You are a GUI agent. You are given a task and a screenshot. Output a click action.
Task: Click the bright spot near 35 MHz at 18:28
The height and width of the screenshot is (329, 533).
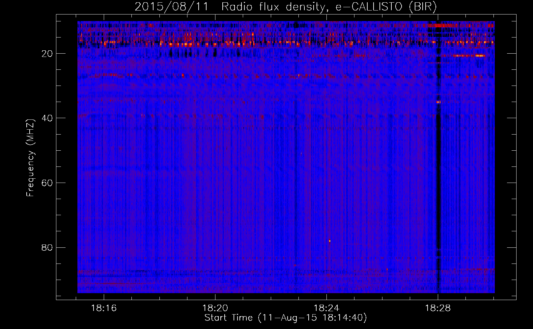point(438,102)
